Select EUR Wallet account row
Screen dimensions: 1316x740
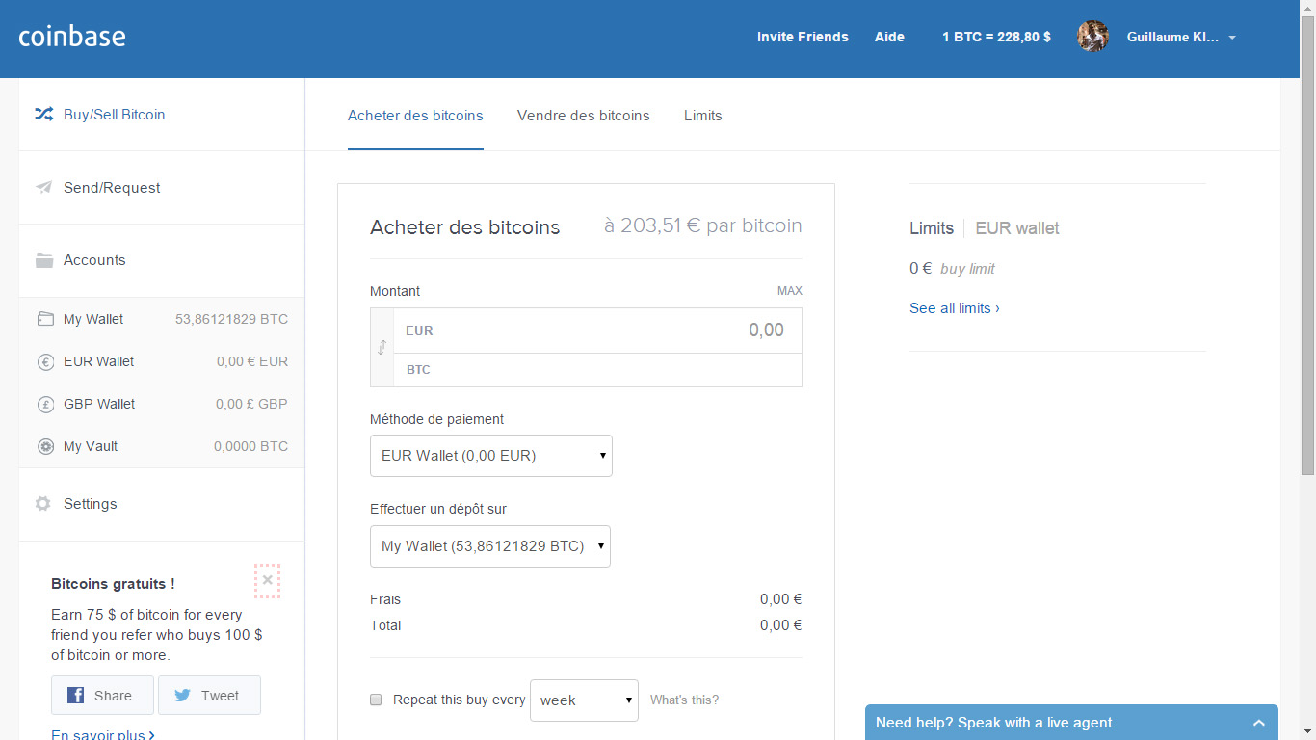162,361
